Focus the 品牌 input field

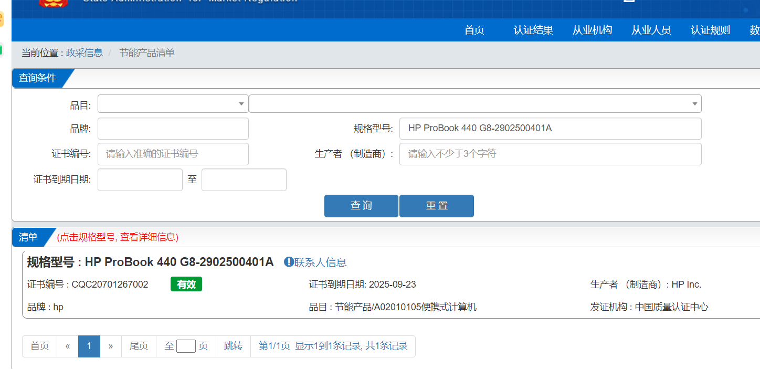173,129
